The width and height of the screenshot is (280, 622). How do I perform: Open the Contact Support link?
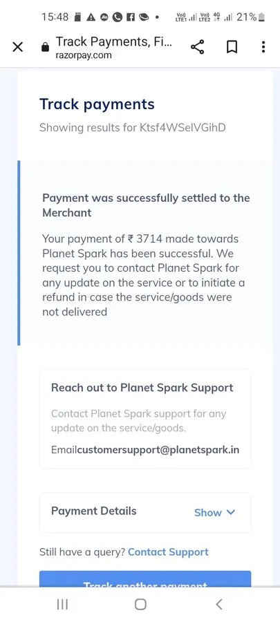tap(168, 552)
